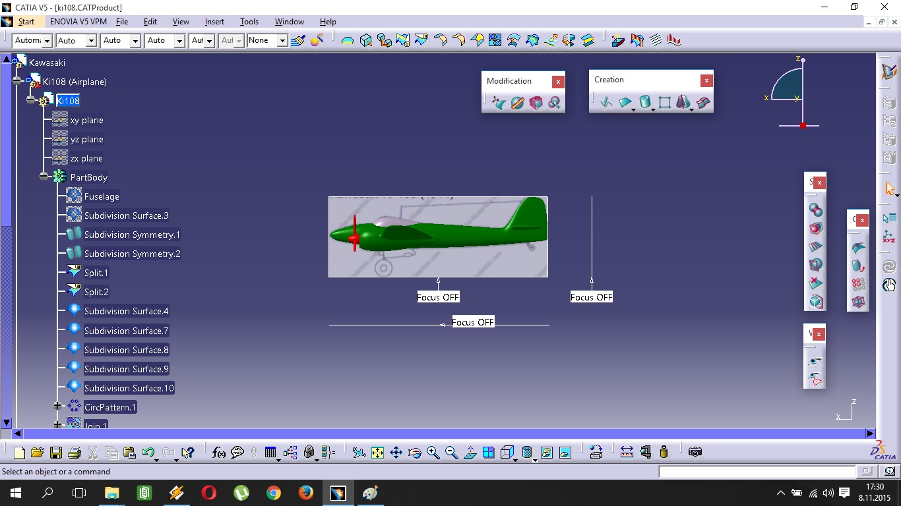Image resolution: width=901 pixels, height=506 pixels.
Task: Click the Measure Between icon
Action: tap(627, 452)
